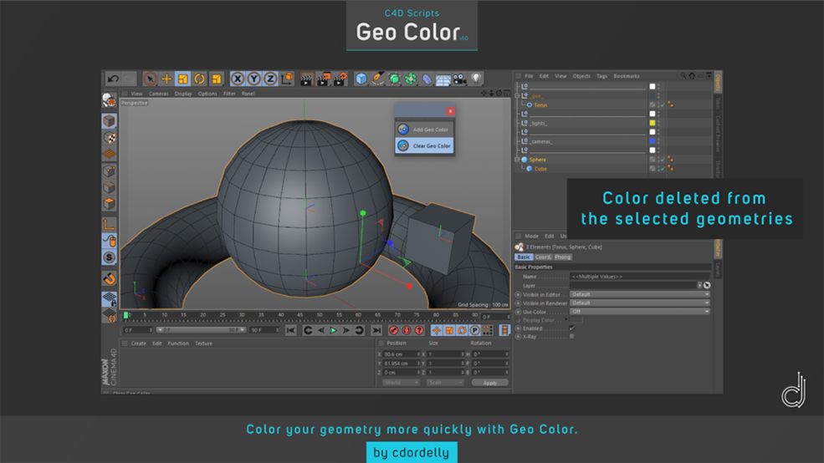Open the spline Pen tool
The image size is (824, 463).
377,79
